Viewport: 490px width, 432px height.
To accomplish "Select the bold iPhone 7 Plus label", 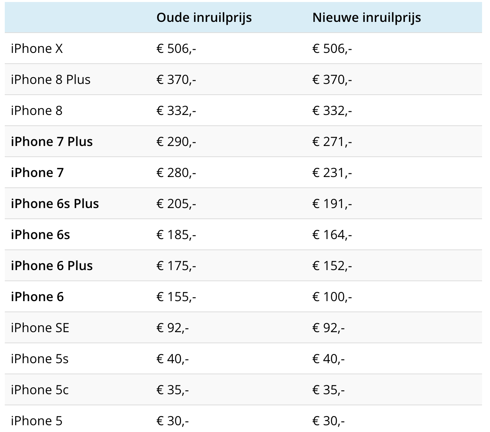I will (x=52, y=142).
